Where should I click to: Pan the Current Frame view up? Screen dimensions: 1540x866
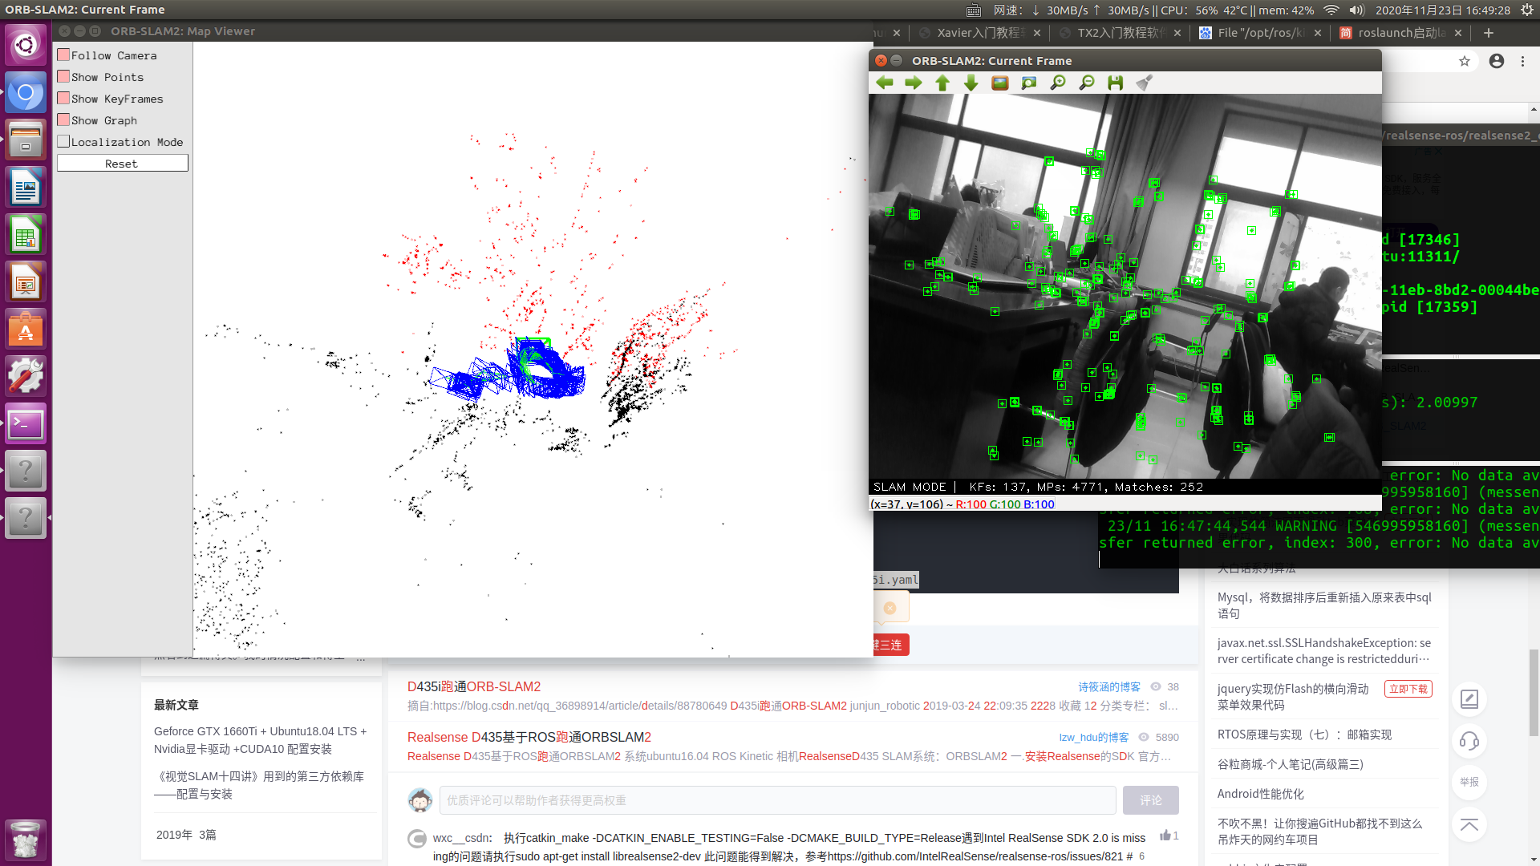pyautogui.click(x=942, y=83)
